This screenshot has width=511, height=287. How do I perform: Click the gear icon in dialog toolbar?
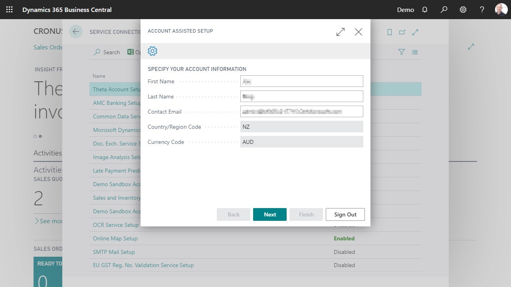(153, 51)
